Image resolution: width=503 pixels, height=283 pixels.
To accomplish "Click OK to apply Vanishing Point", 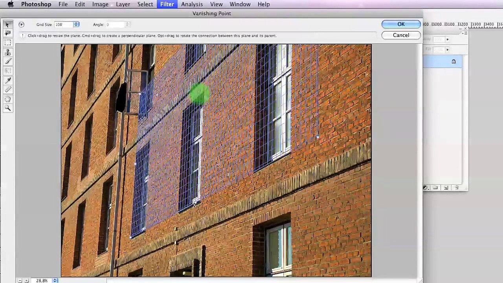I will click(x=401, y=24).
